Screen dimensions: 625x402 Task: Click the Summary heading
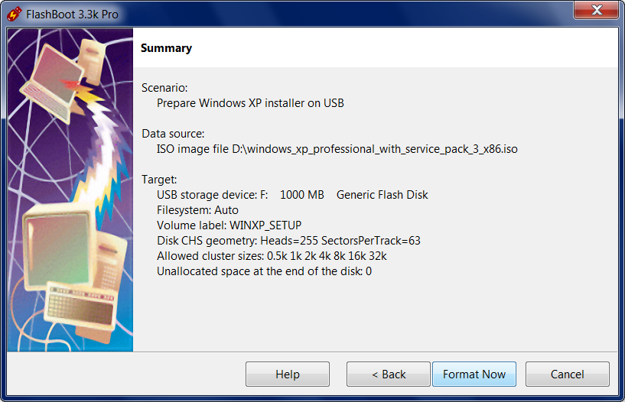click(166, 48)
